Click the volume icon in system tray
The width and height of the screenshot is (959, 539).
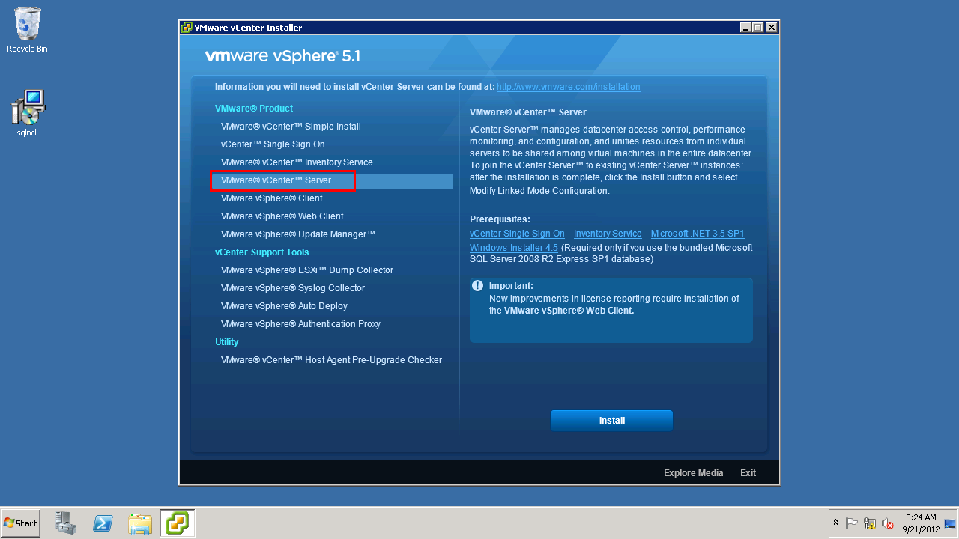pos(888,523)
